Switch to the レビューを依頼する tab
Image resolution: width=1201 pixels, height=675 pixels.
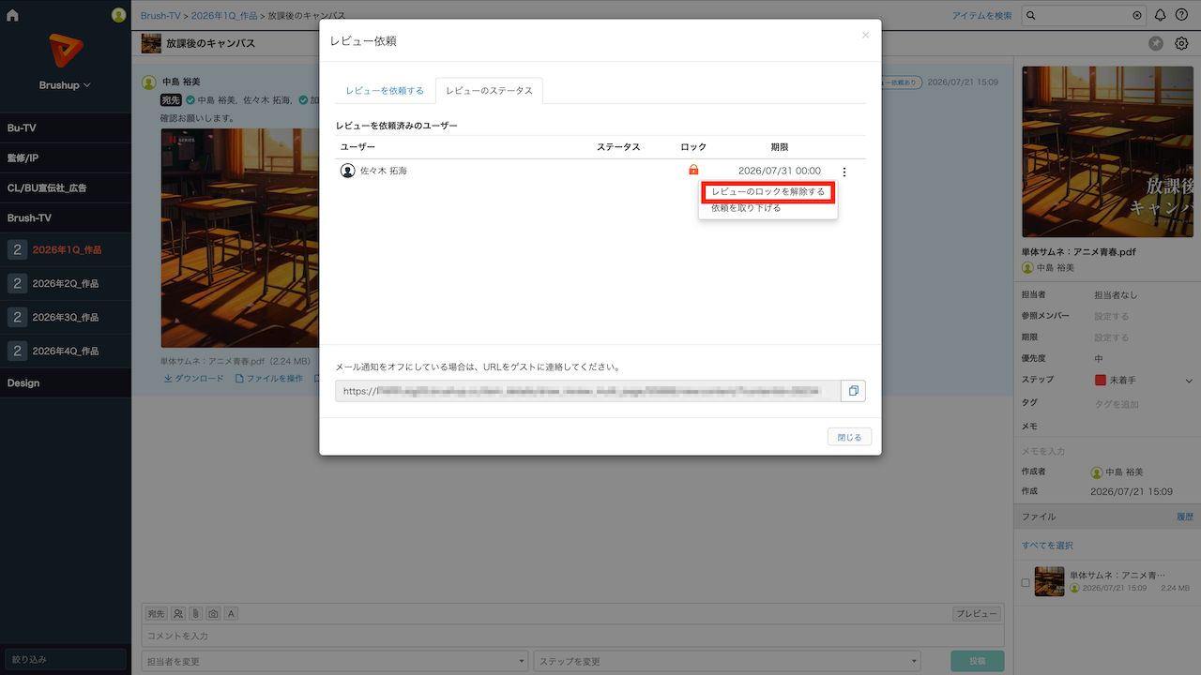tap(385, 91)
